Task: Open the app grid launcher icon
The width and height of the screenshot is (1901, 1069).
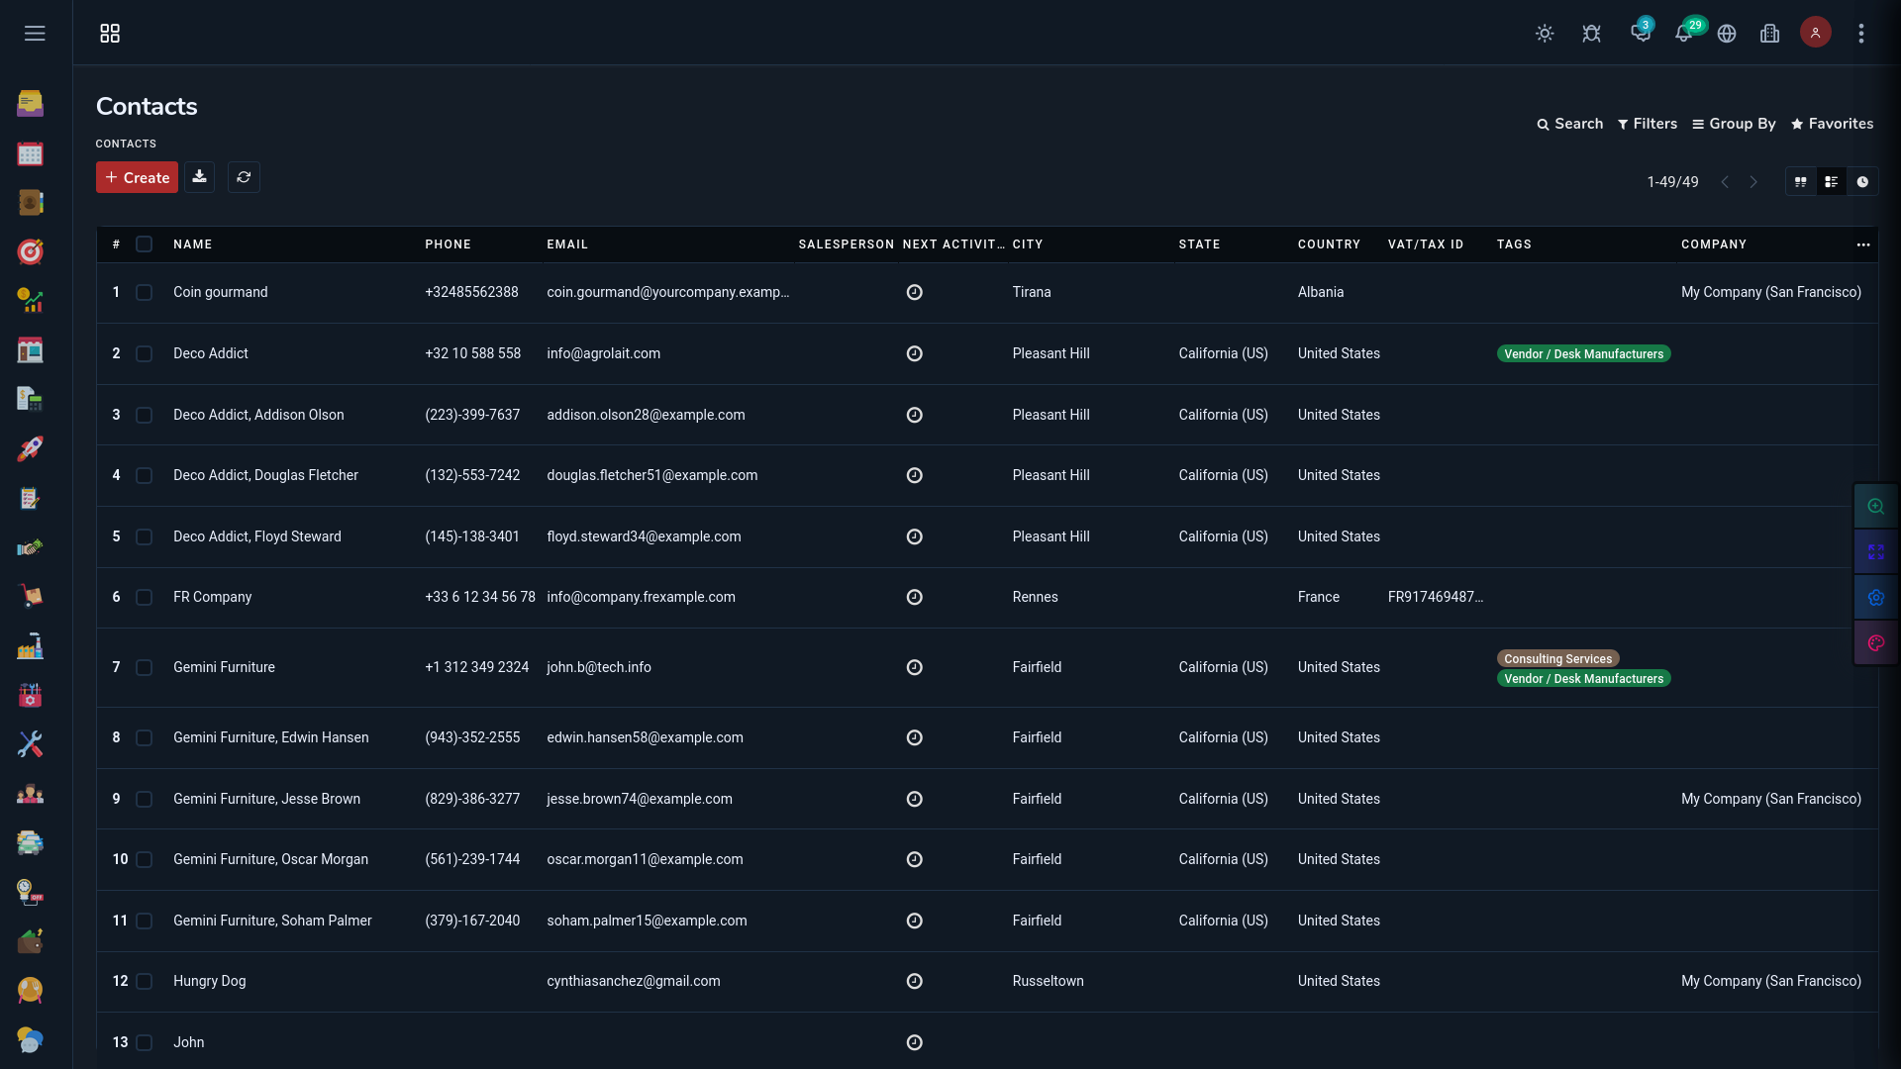Action: tap(110, 34)
